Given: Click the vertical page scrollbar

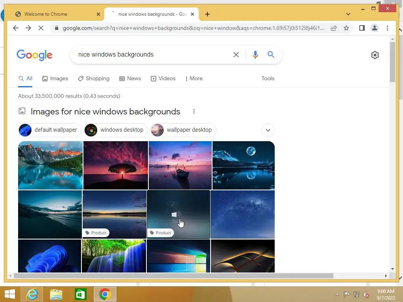Looking at the screenshot, I should pyautogui.click(x=392, y=62).
